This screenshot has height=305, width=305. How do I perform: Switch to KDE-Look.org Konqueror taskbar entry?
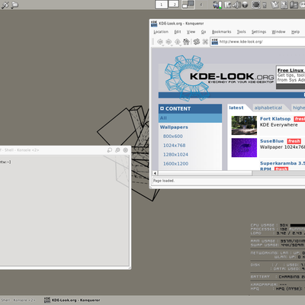(72, 300)
